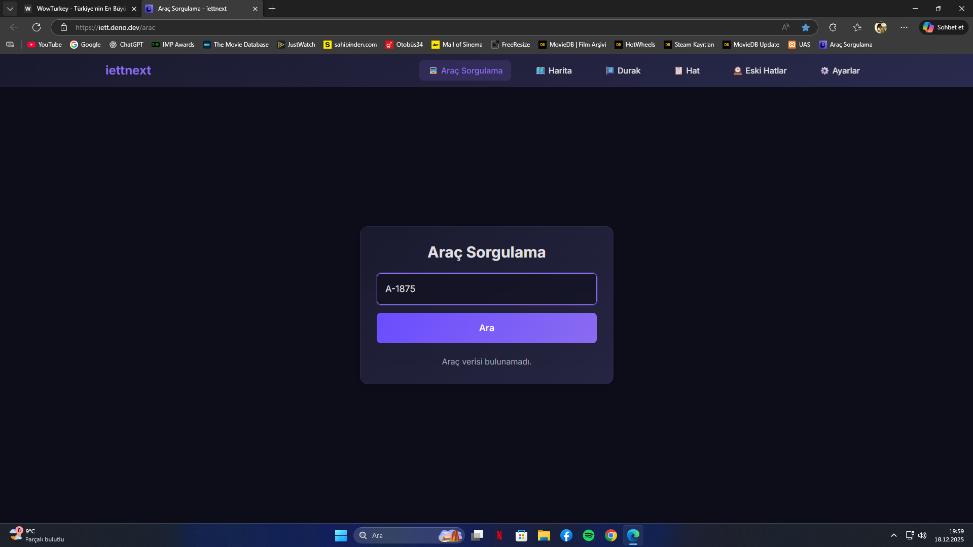Launch Spotify from the taskbar
The image size is (973, 547).
coord(588,535)
